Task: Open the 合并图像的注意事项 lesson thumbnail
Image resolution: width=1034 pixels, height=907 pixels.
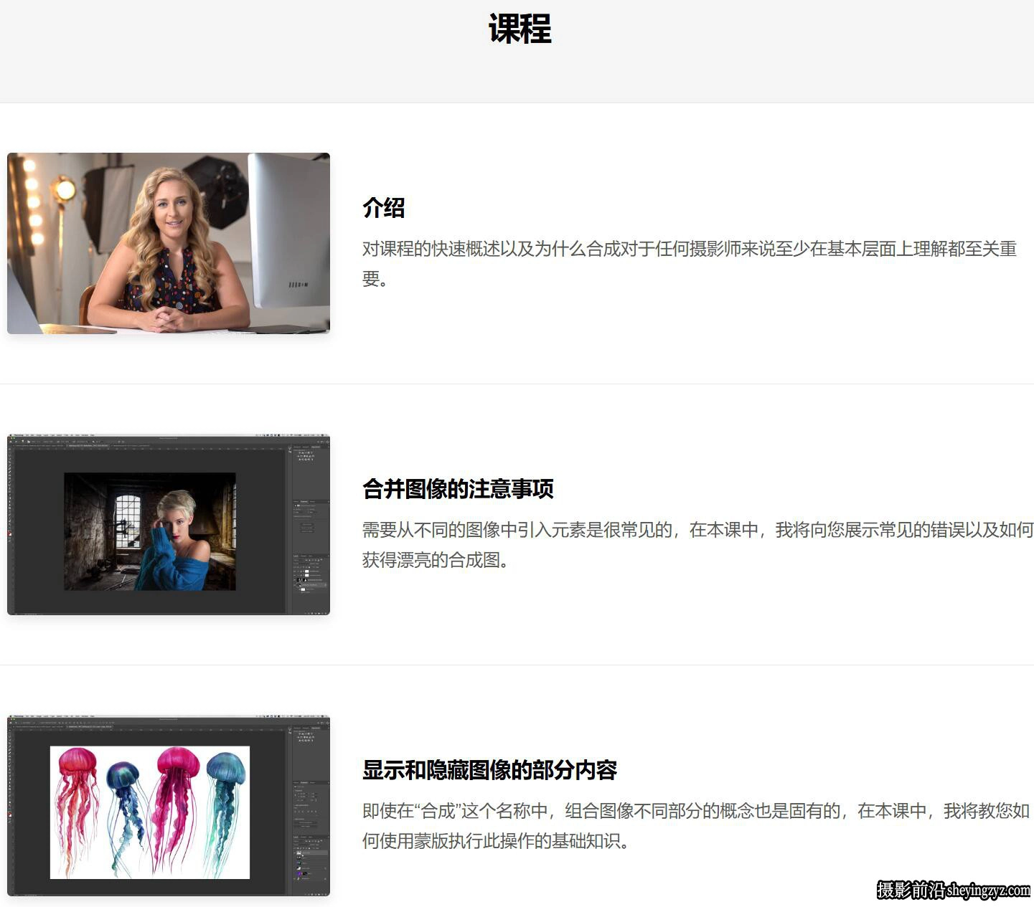Action: tap(169, 525)
